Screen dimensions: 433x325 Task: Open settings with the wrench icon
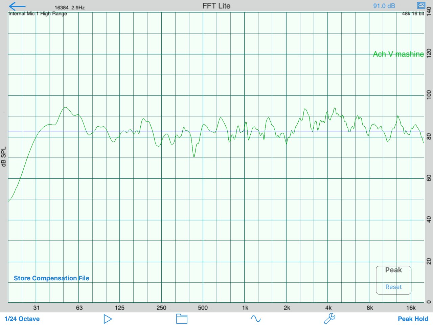pos(329,319)
